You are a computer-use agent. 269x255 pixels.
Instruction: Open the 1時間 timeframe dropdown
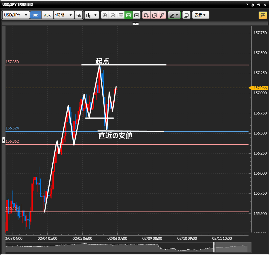point(64,15)
